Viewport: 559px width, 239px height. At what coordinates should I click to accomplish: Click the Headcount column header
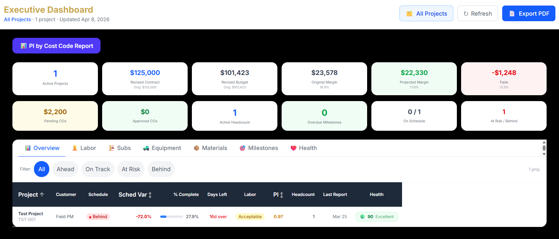click(303, 194)
